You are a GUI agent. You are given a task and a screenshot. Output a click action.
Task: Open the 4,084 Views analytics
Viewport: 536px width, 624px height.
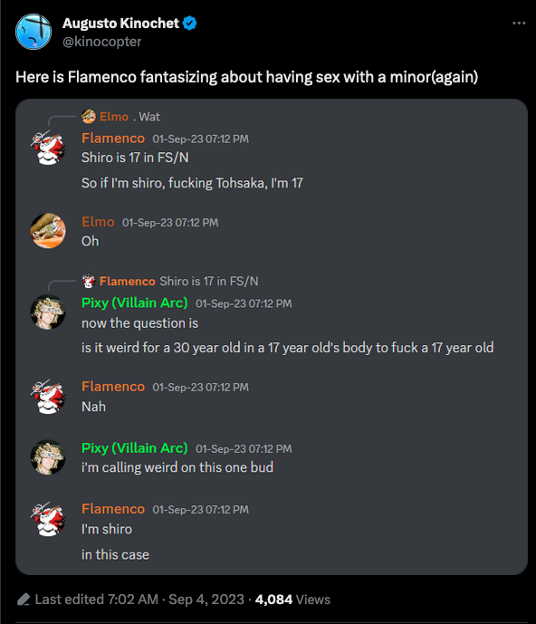point(292,600)
